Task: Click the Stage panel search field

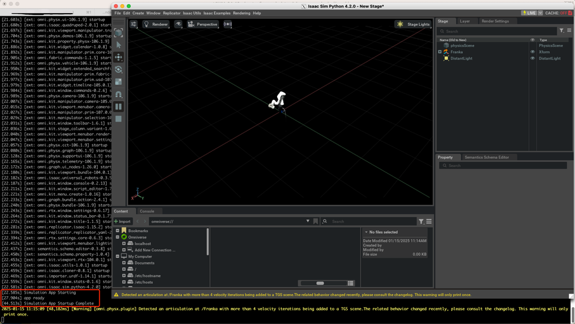Action: [x=497, y=31]
